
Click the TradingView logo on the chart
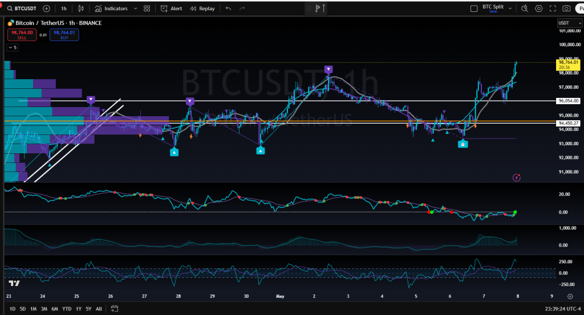[x=14, y=284]
